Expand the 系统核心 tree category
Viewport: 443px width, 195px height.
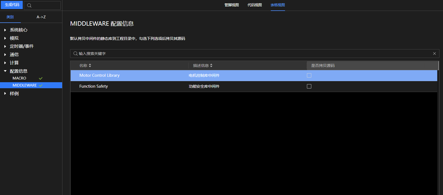(5, 30)
